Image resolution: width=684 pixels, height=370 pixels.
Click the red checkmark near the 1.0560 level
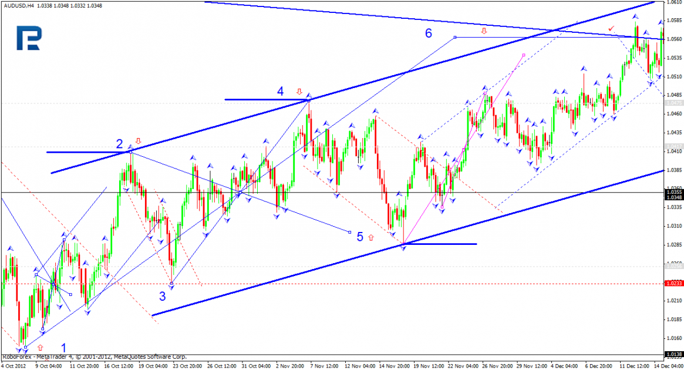click(x=611, y=28)
